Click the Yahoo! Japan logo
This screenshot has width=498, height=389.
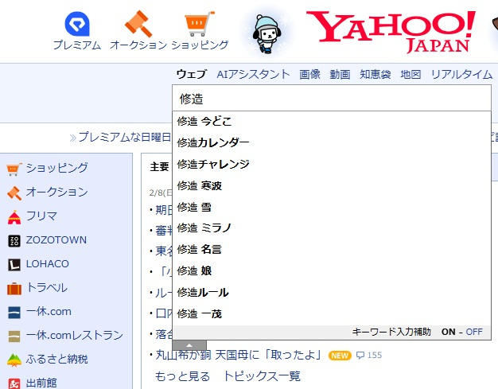click(x=390, y=31)
